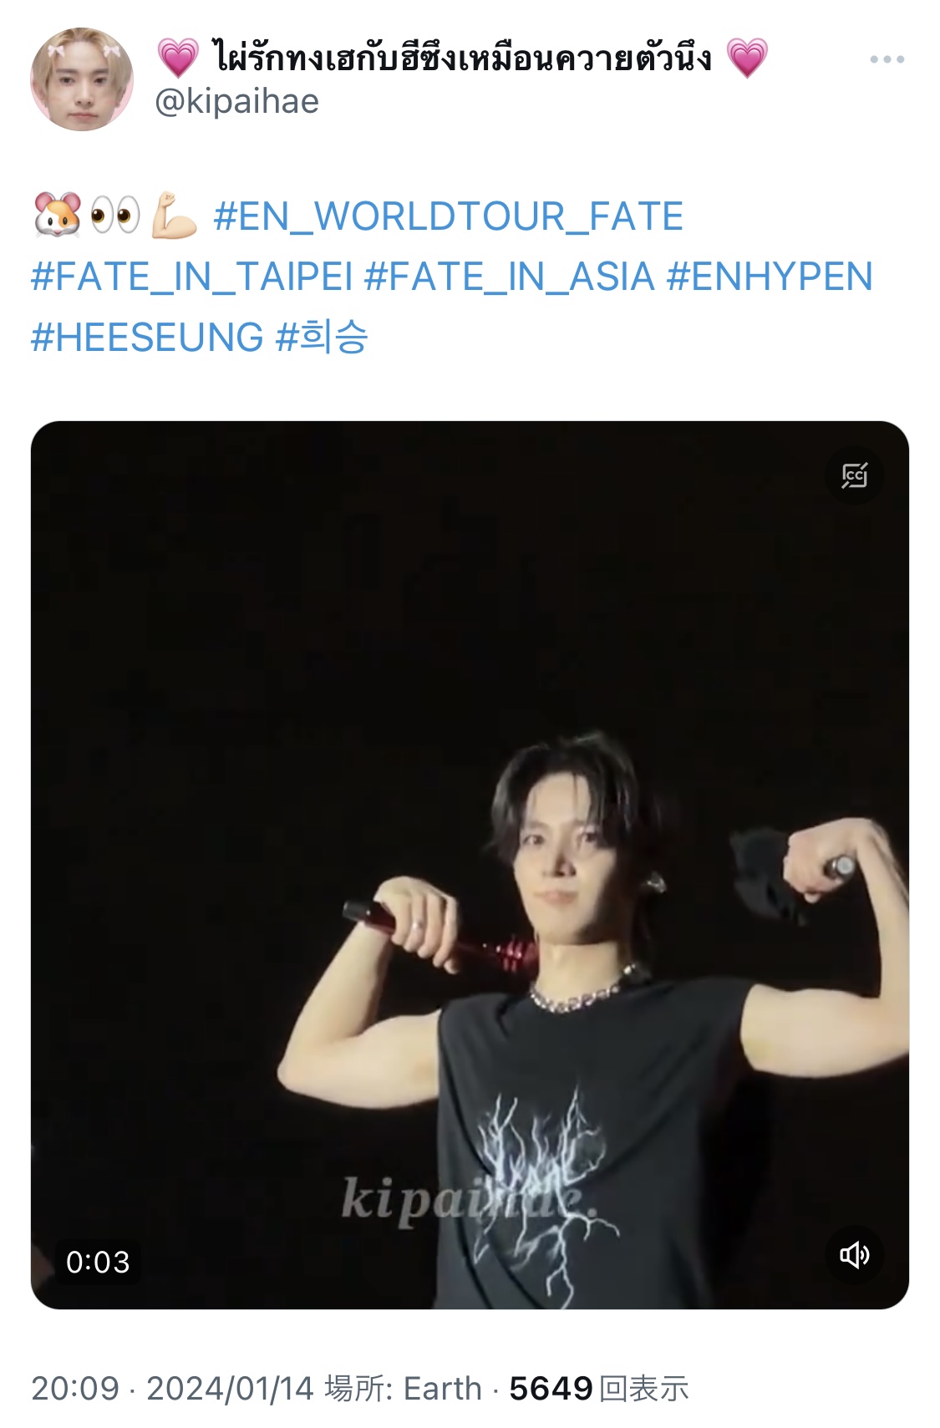Open hashtag #FATE_IN_ASIA
940x1428 pixels.
[x=510, y=277]
